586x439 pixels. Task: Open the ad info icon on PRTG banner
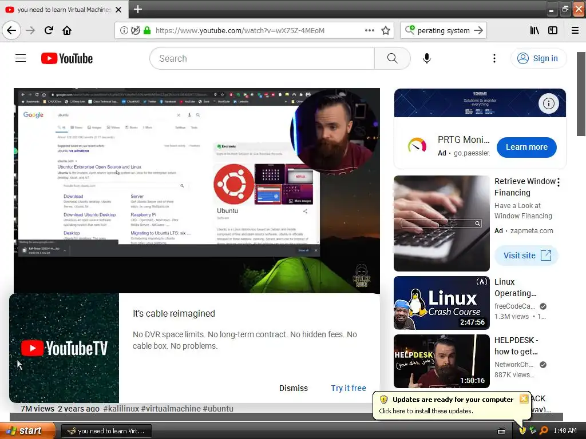tap(548, 103)
